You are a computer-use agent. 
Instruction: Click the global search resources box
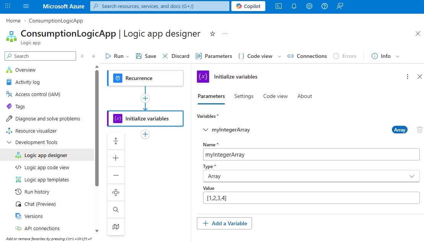tap(160, 6)
